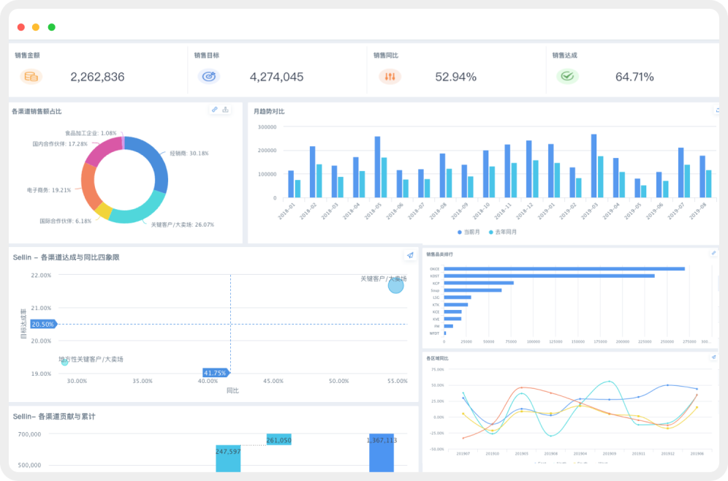Click the link icon on sales category ranking panel
Screen dimensions: 728x481
713,253
